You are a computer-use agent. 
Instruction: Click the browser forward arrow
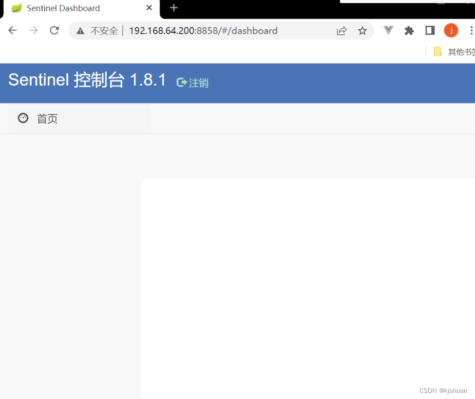click(x=33, y=30)
